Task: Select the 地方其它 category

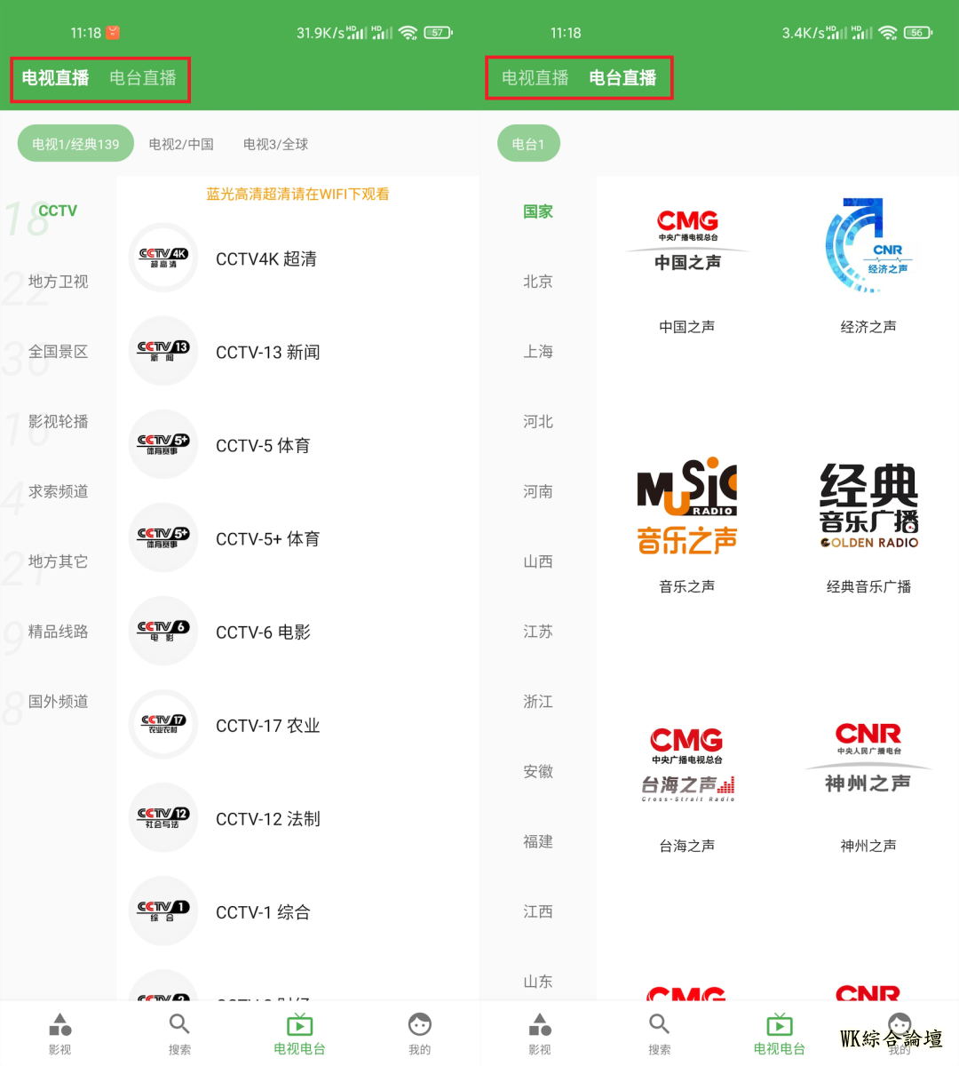Action: pos(58,561)
